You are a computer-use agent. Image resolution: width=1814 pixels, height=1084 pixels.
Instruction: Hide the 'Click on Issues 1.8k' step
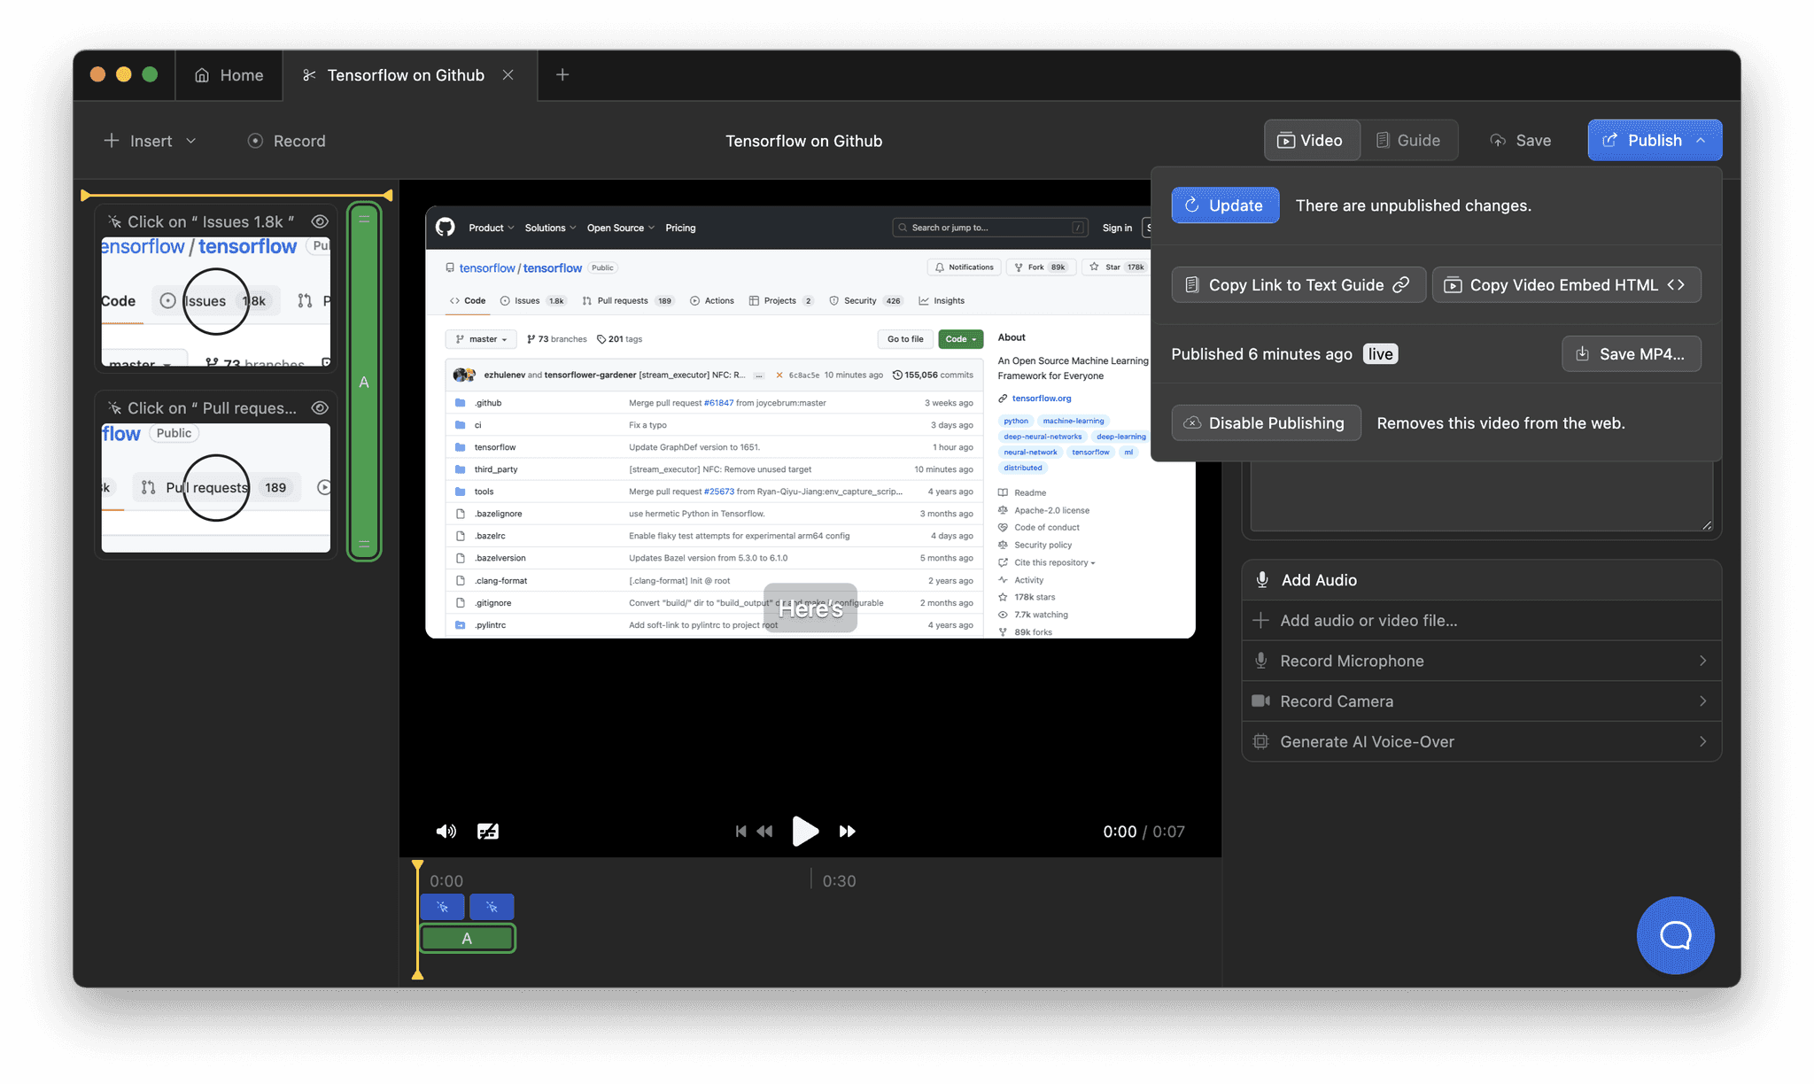pyautogui.click(x=320, y=221)
